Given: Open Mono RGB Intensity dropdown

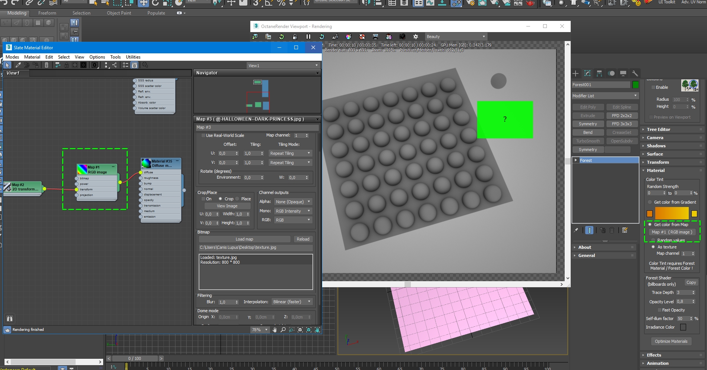Looking at the screenshot, I should (x=293, y=211).
